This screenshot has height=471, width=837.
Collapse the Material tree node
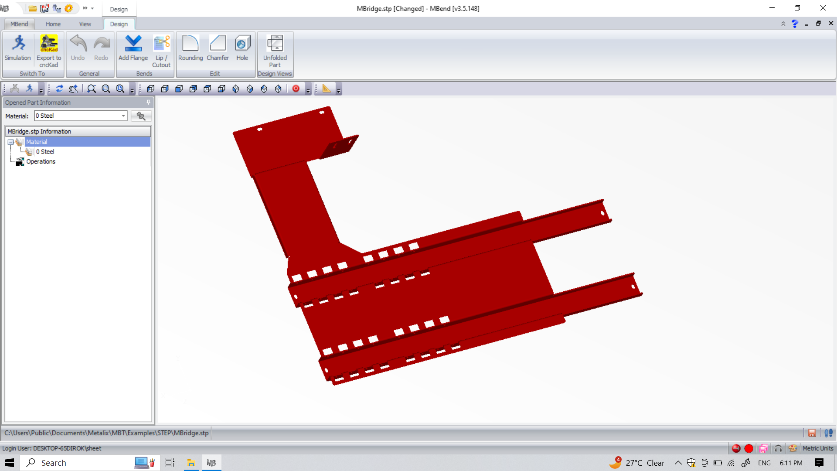[x=10, y=142]
